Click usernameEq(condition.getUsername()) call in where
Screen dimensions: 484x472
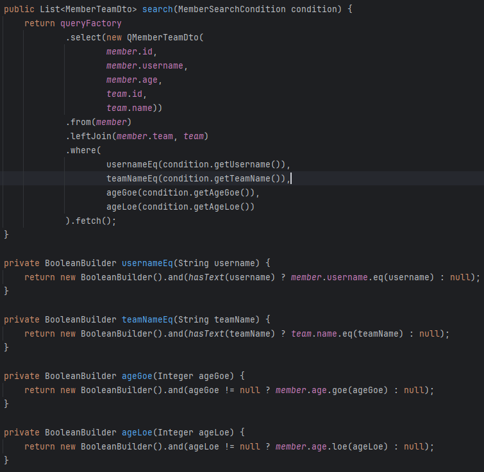pyautogui.click(x=196, y=165)
